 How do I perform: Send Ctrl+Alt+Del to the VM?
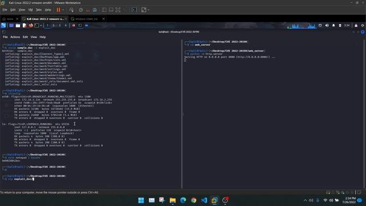71,10
